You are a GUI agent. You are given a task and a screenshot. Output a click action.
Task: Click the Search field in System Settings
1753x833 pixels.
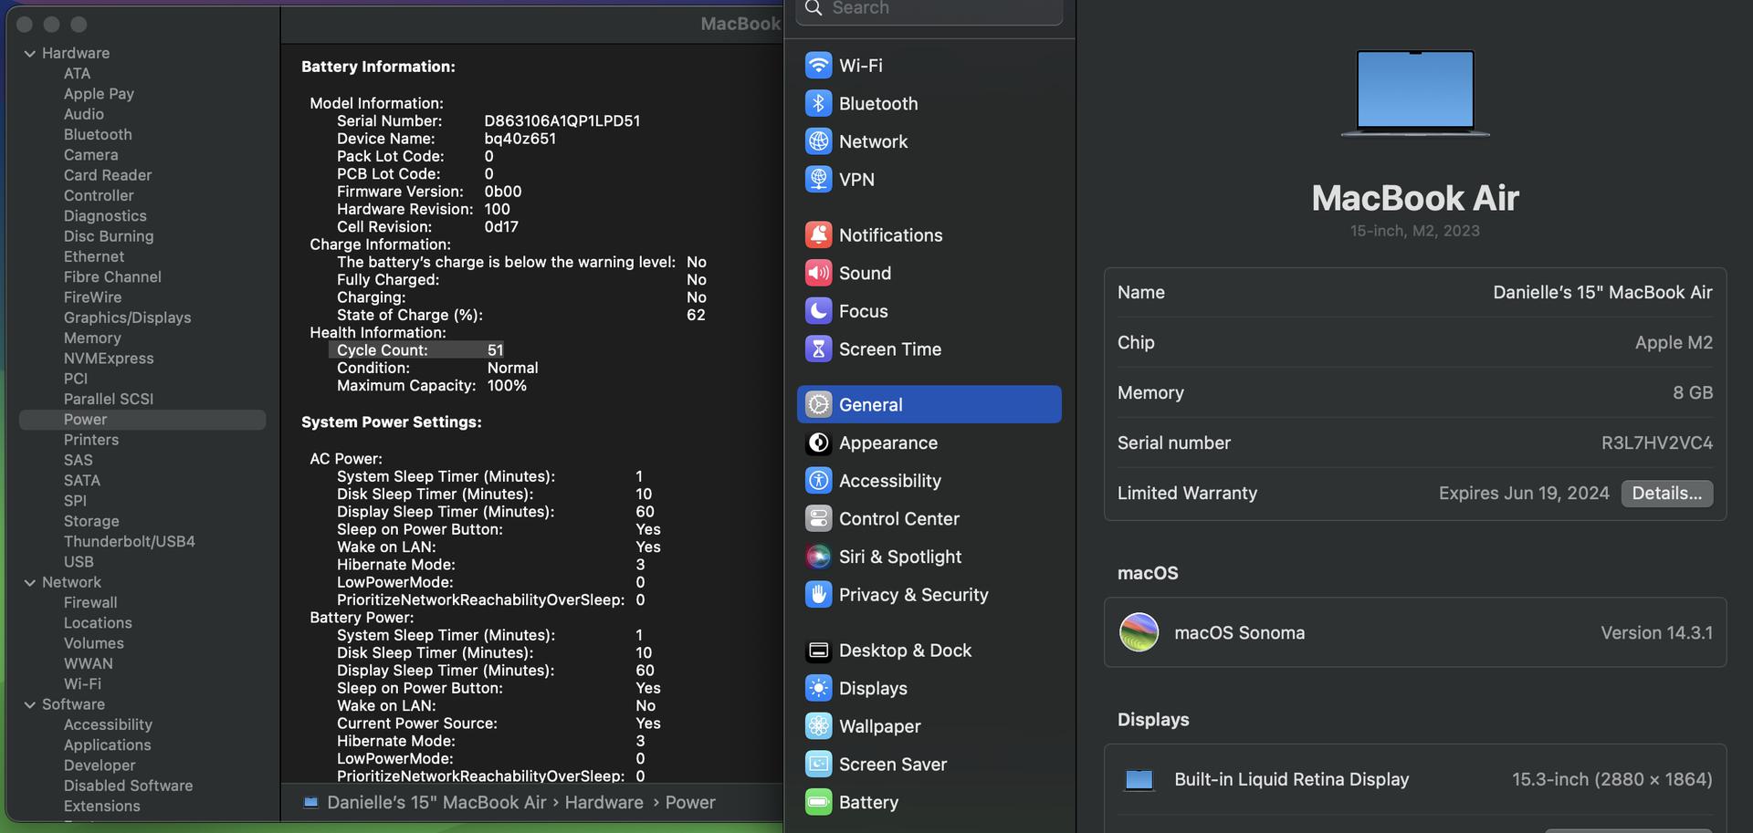click(929, 9)
